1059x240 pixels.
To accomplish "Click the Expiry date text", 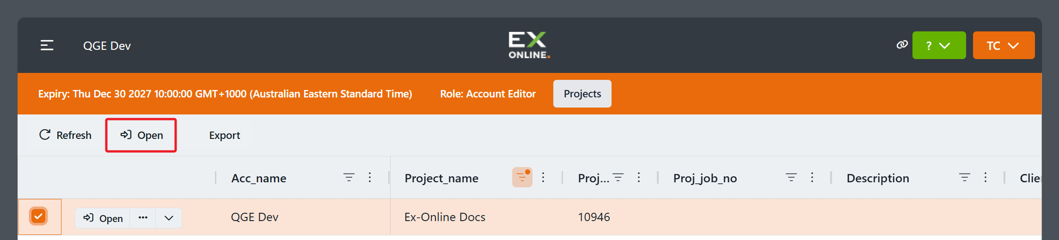I will pyautogui.click(x=225, y=94).
